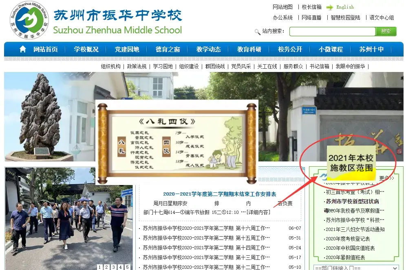The height and width of the screenshot is (270, 406).
Task: Select the 群团统战 submenu item
Action: tap(215, 66)
